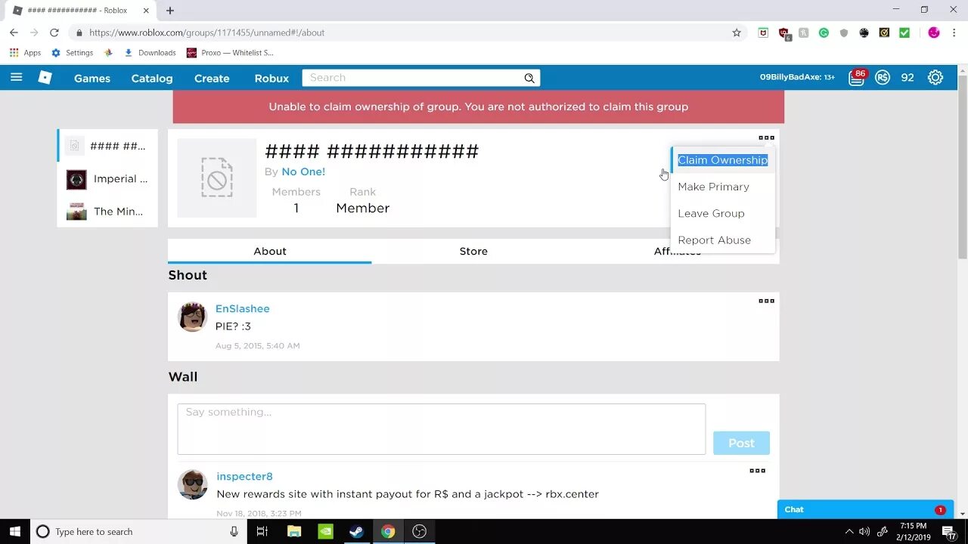Open the Downloads bookmark

click(150, 53)
